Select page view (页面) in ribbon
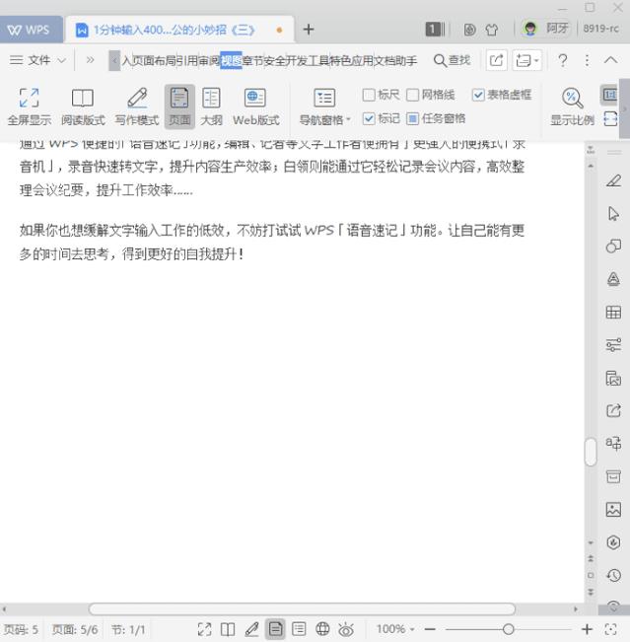The height and width of the screenshot is (642, 630). (x=179, y=107)
